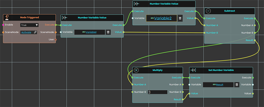The width and height of the screenshot is (264, 107).
Task: Click the Multiply Result output pin
Action: [183, 99]
